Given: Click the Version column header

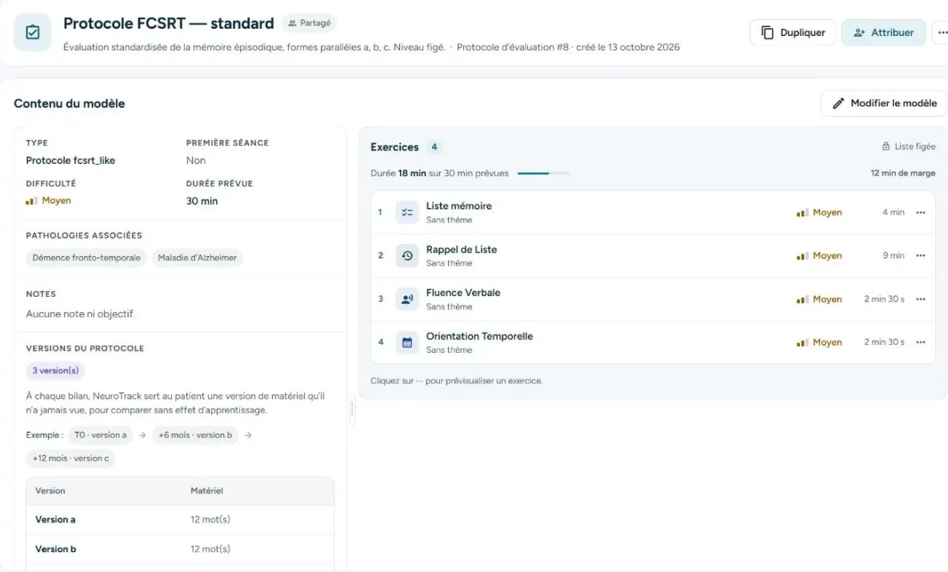Looking at the screenshot, I should point(50,491).
